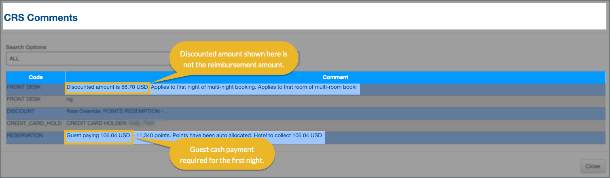Click the 'ng.' comment cell
Image resolution: width=610 pixels, height=178 pixels.
tap(70, 99)
